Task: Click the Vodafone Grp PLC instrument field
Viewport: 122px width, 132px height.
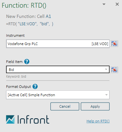Action: point(58,44)
